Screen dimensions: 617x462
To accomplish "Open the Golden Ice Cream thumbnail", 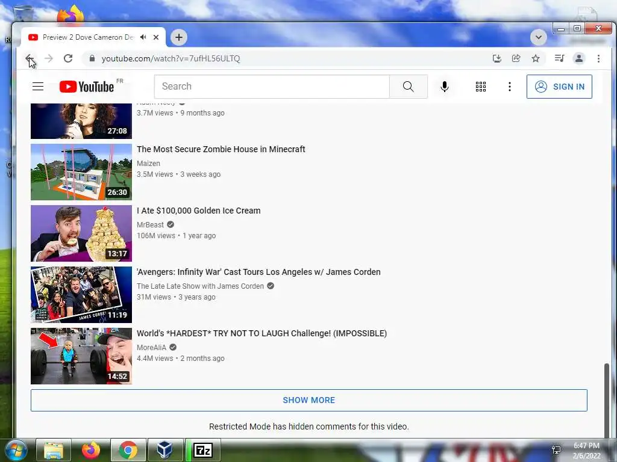I will click(x=81, y=233).
